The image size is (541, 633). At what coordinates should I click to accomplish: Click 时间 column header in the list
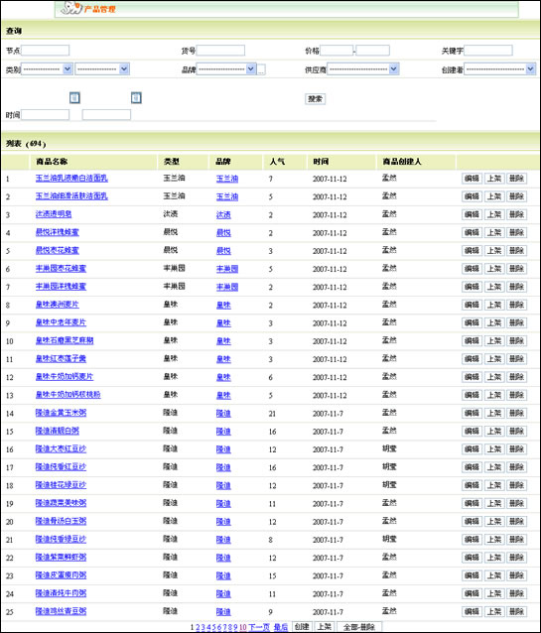(321, 162)
